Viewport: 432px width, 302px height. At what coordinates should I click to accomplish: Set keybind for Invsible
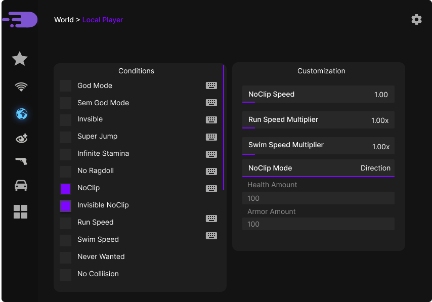[211, 119]
